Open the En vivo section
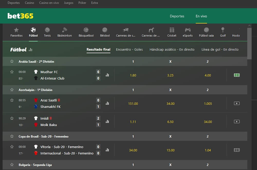Screen dimensions: 257x170 (x=201, y=16)
